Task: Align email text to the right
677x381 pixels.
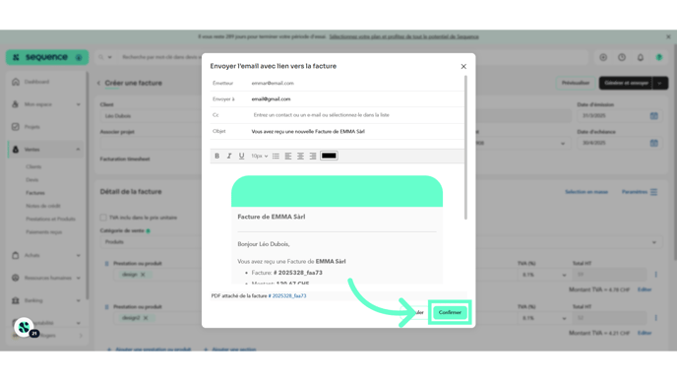Action: 313,156
